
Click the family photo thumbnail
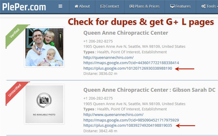pyautogui.click(x=44, y=47)
